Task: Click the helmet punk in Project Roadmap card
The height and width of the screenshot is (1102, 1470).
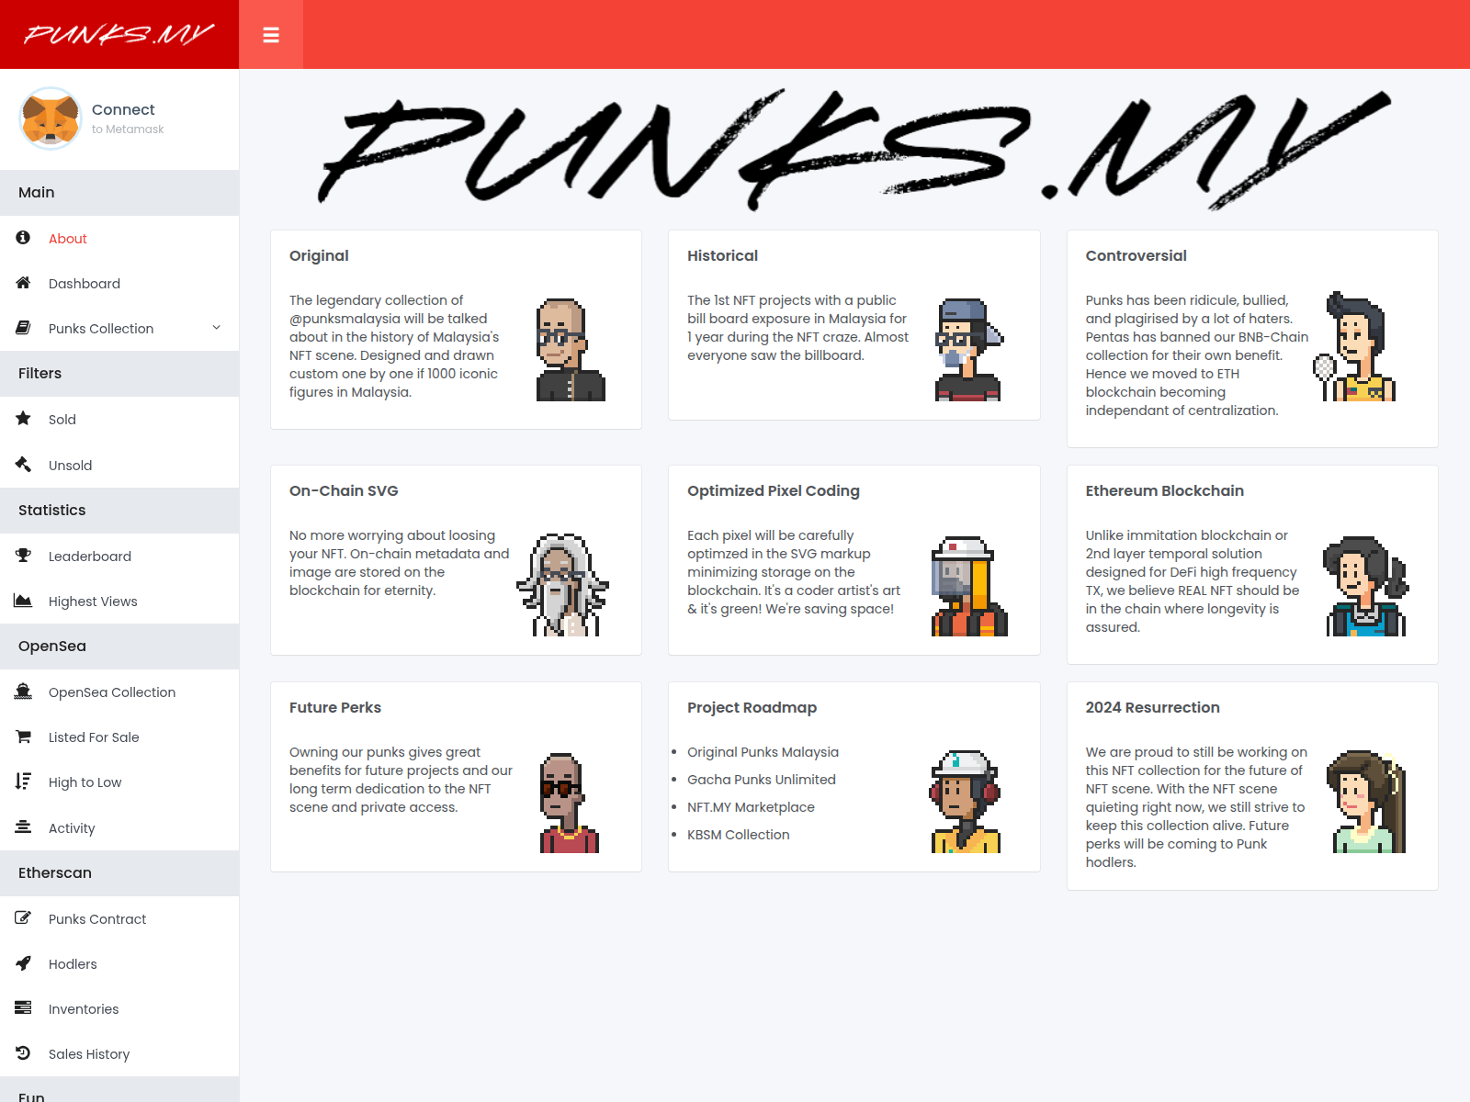Action: point(966,802)
